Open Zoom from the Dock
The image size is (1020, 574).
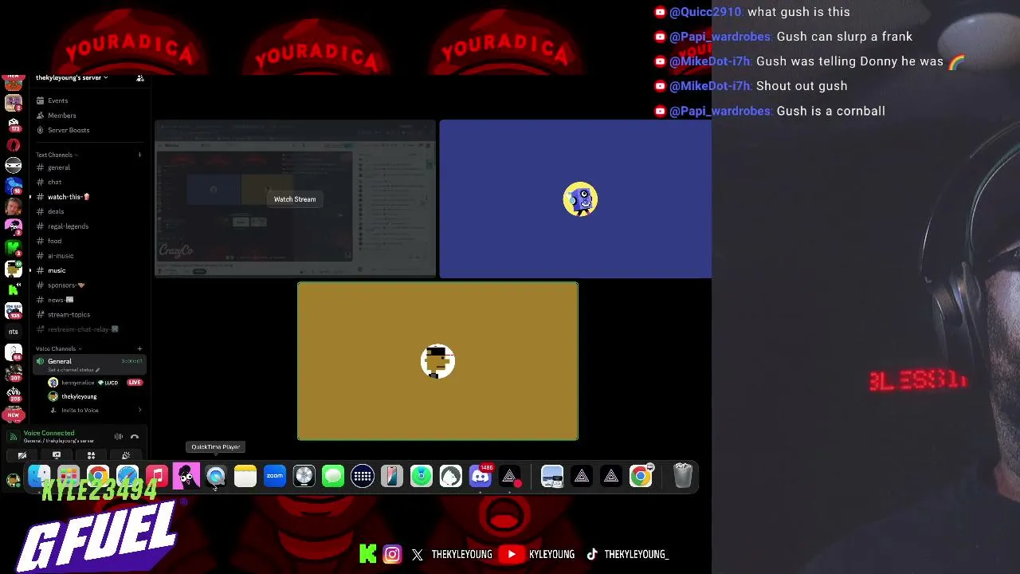[x=275, y=477]
